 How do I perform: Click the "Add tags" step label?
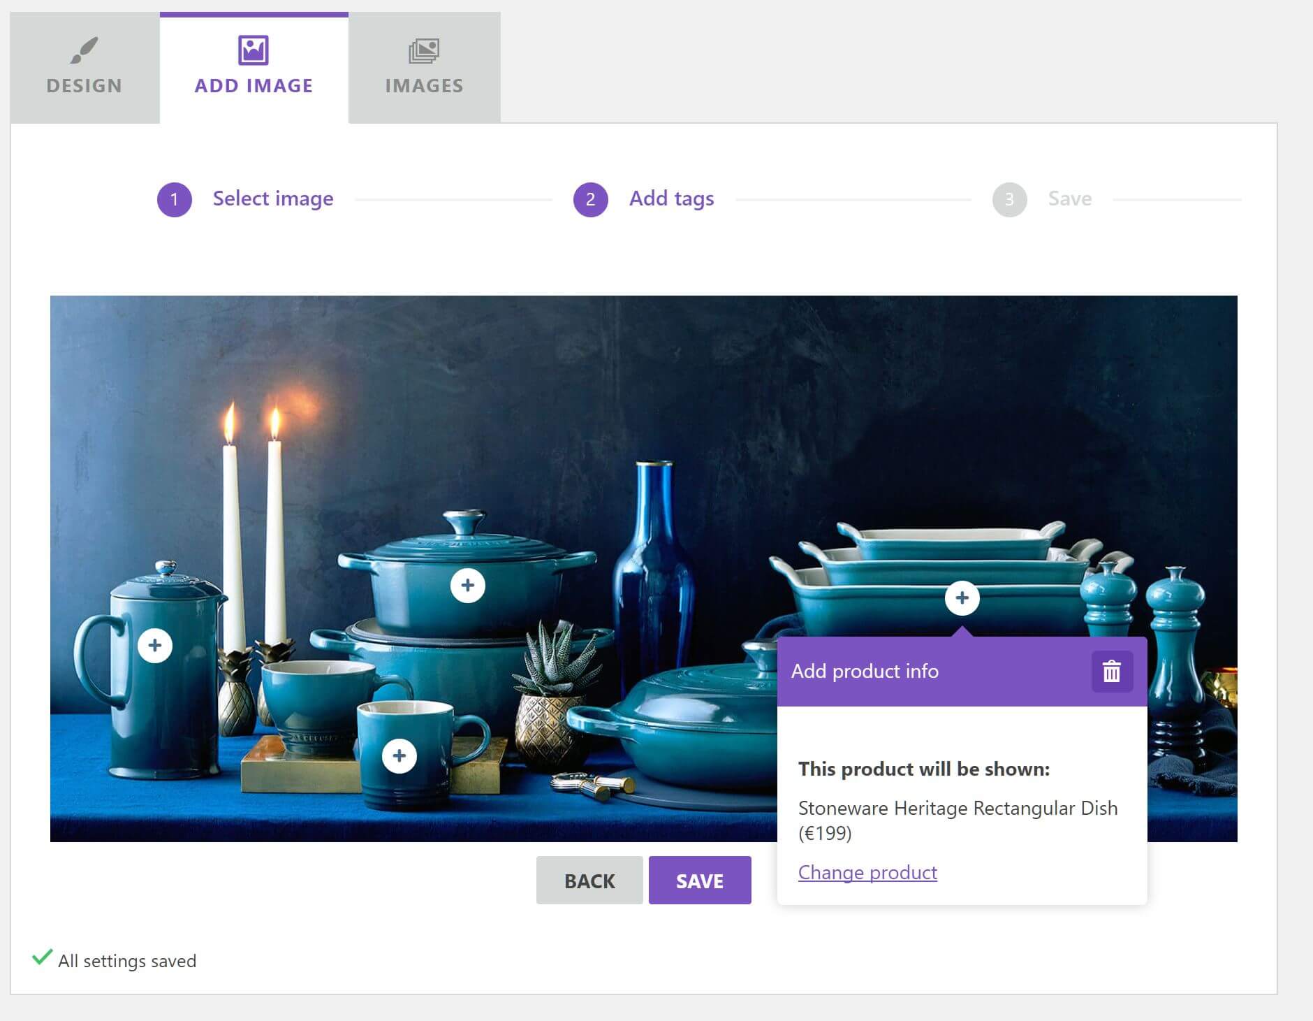point(671,199)
